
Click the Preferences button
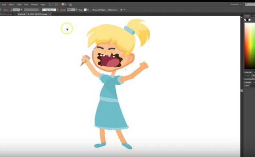coord(112,10)
